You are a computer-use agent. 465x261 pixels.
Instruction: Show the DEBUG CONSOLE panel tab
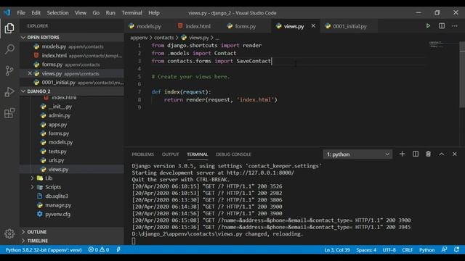click(x=233, y=154)
